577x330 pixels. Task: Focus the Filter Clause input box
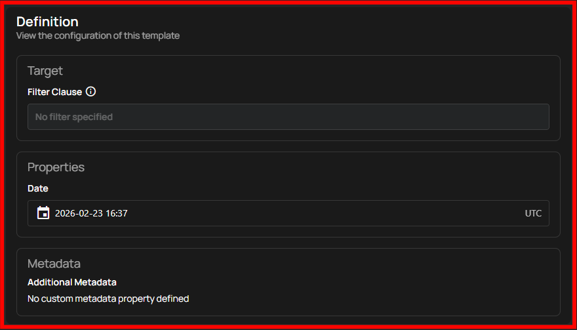(x=288, y=117)
